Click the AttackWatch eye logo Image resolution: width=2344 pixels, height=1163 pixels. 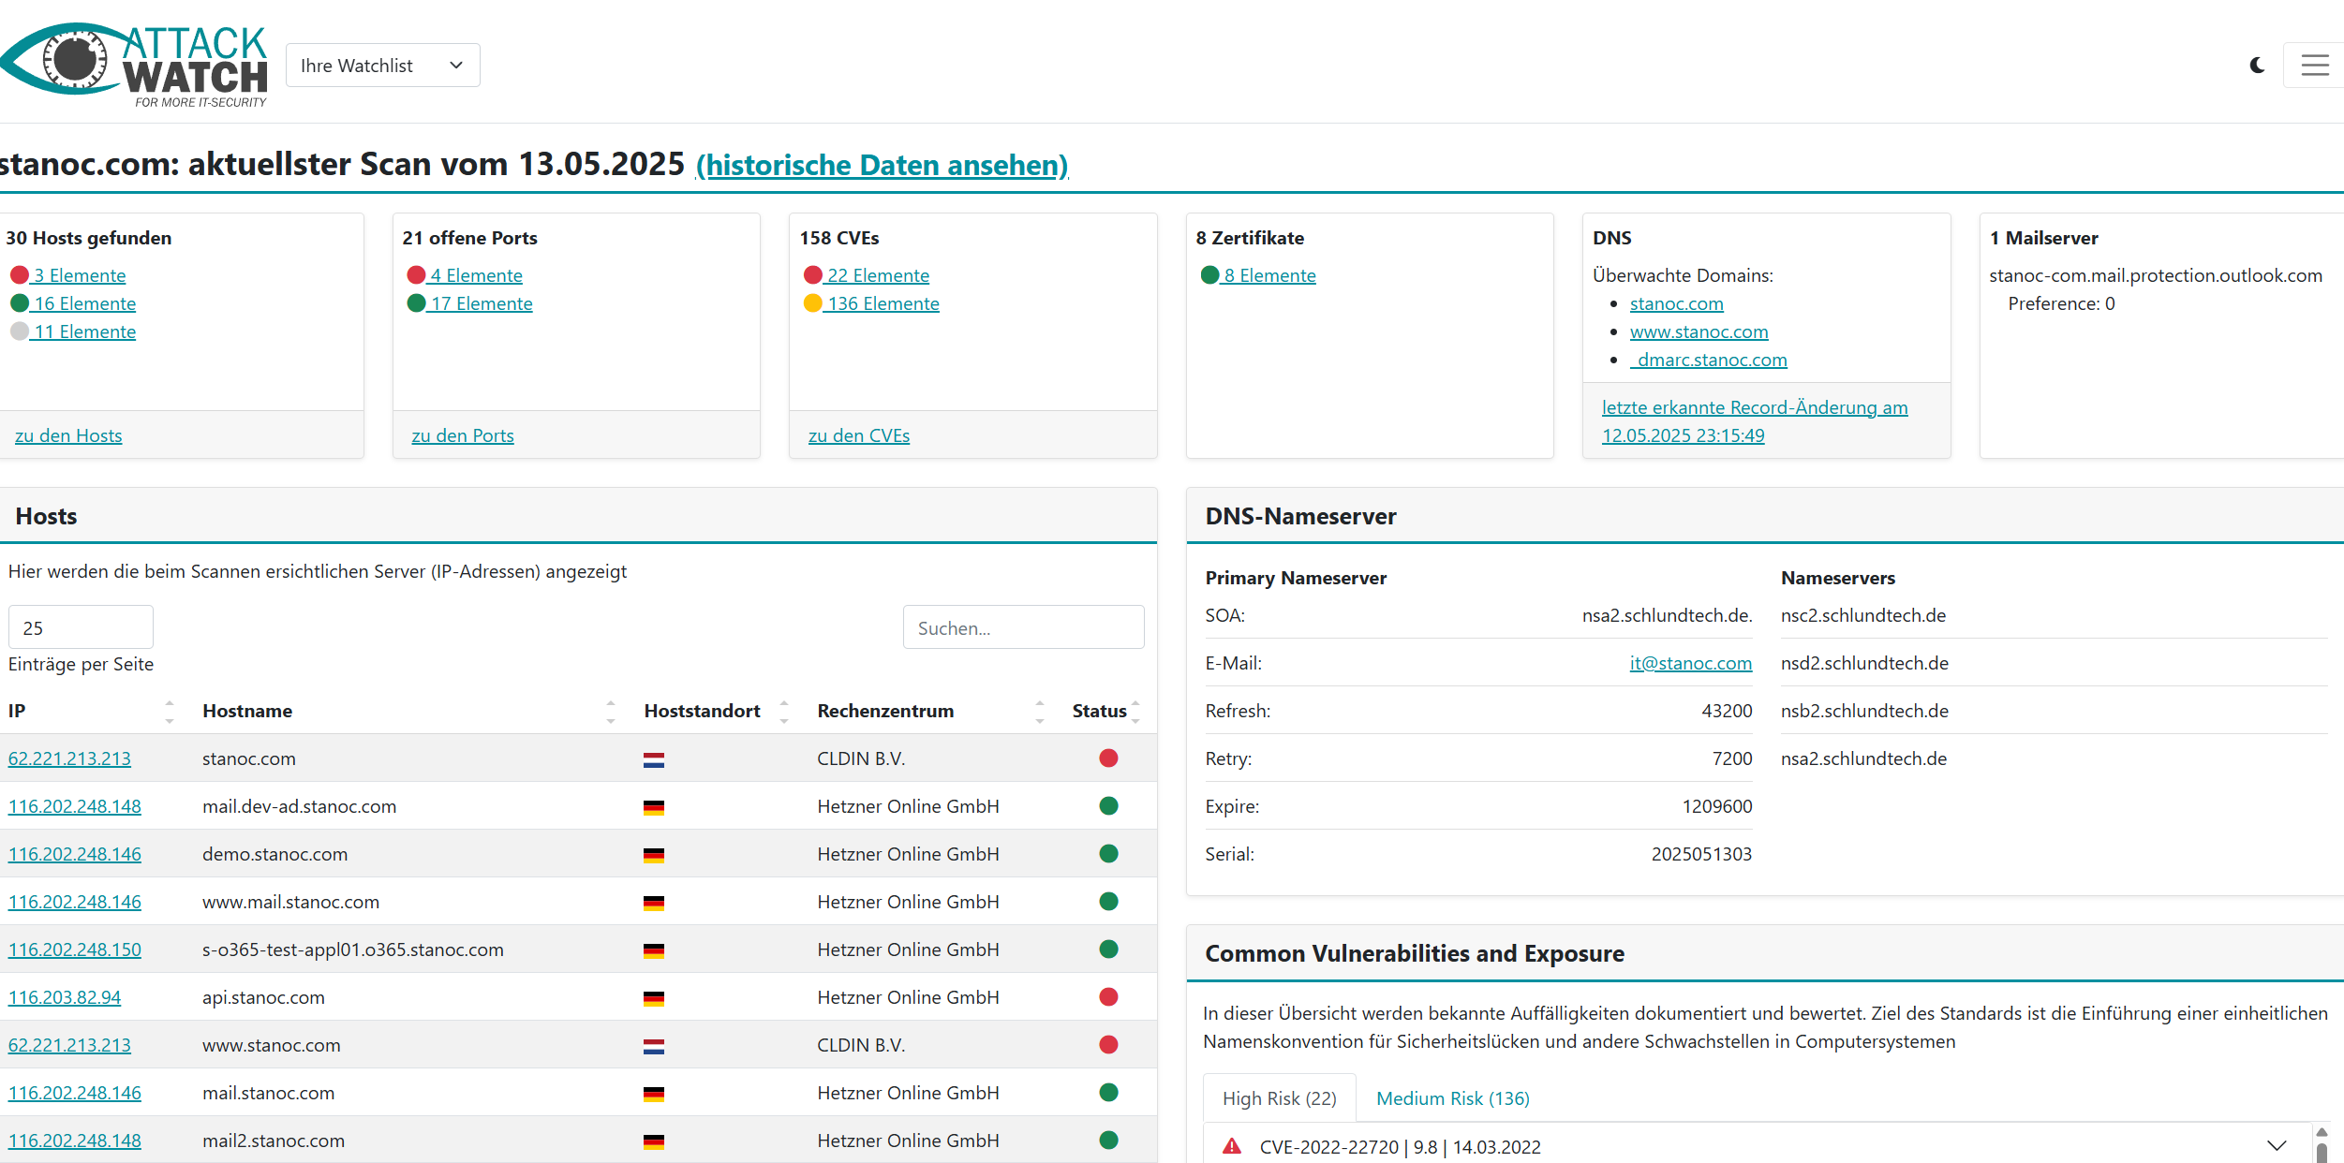pyautogui.click(x=73, y=61)
